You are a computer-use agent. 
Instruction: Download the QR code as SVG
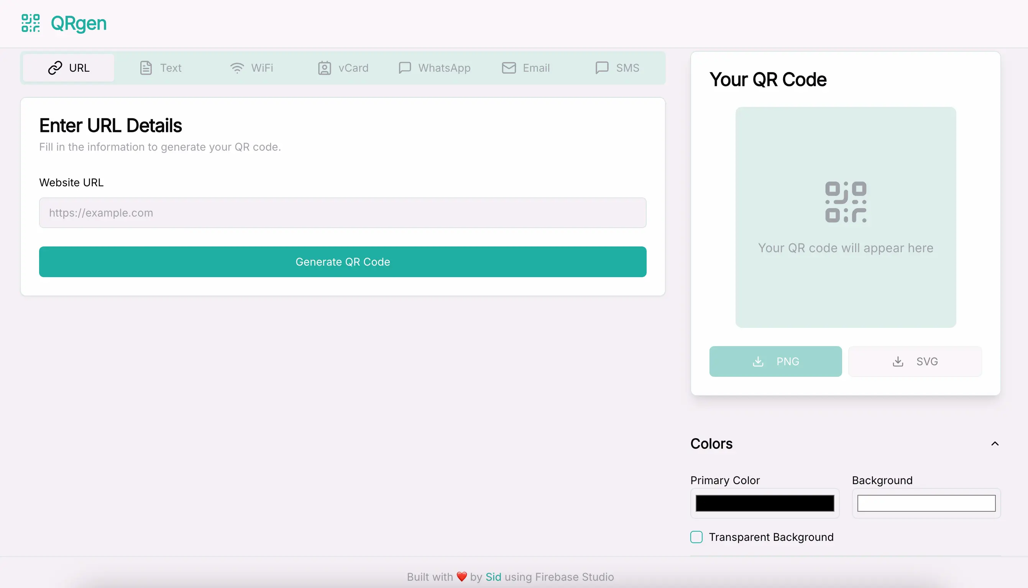tap(915, 361)
